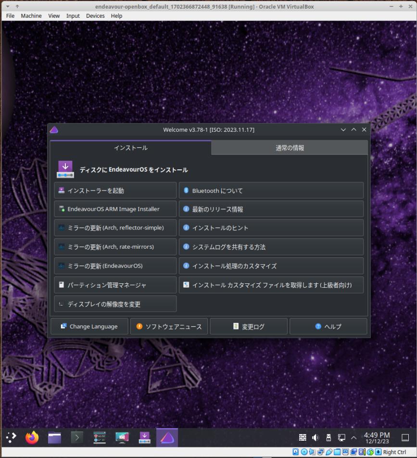Expand hidden system tray icons
The width and height of the screenshot is (417, 458).
click(x=354, y=438)
